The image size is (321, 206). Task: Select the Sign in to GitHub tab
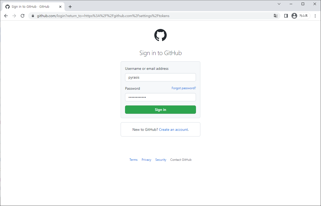click(31, 7)
